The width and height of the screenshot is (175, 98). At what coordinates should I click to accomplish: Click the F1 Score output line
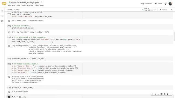(x=25, y=82)
